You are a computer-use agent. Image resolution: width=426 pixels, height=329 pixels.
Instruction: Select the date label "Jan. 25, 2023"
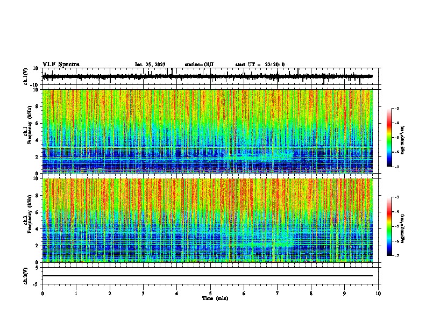pyautogui.click(x=150, y=65)
